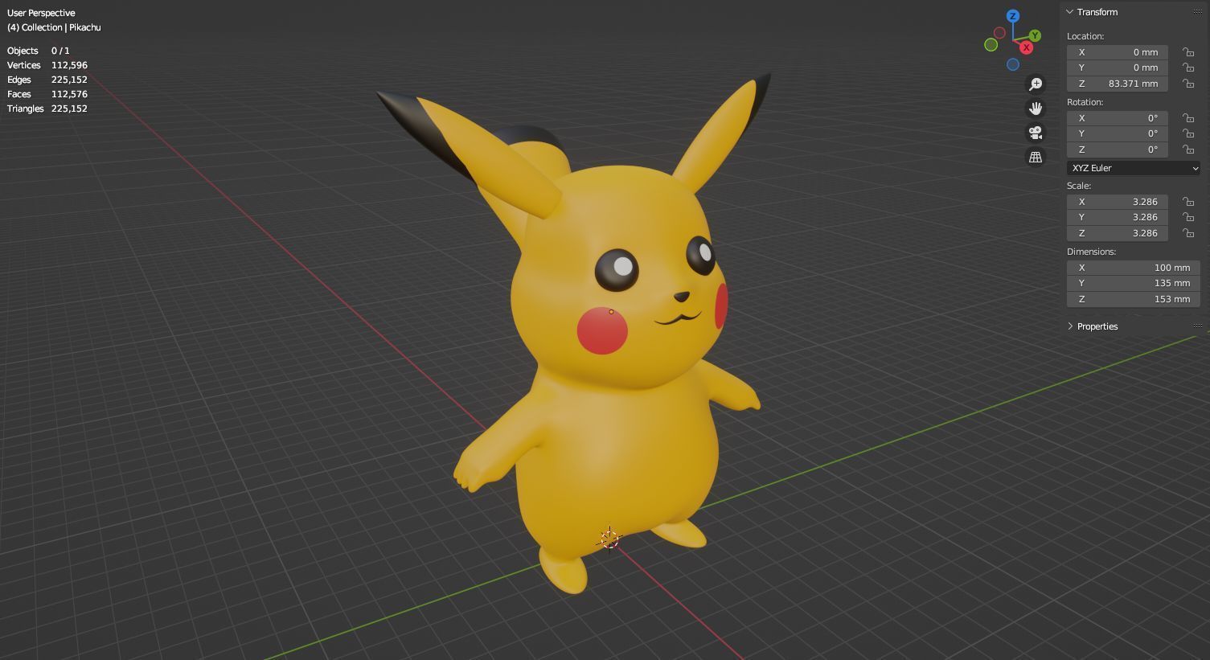Click Location Y field showing 0 mm
Viewport: 1210px width, 660px height.
pos(1118,68)
